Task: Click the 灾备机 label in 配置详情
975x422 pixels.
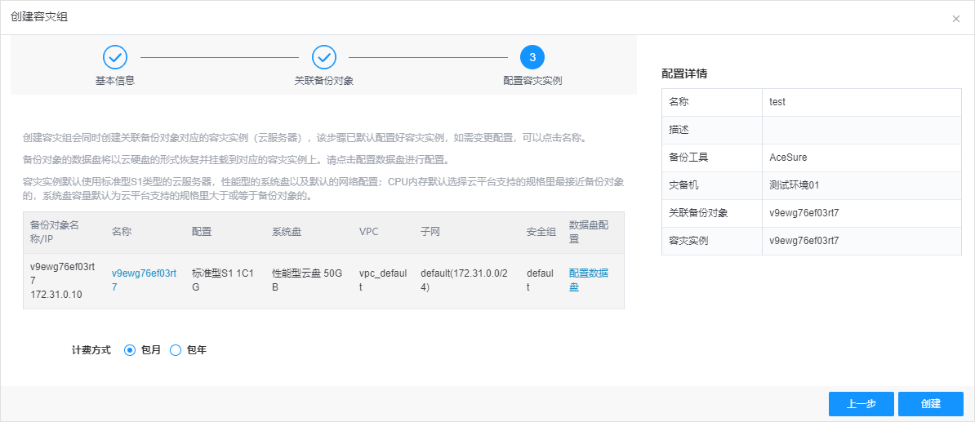Action: (684, 185)
